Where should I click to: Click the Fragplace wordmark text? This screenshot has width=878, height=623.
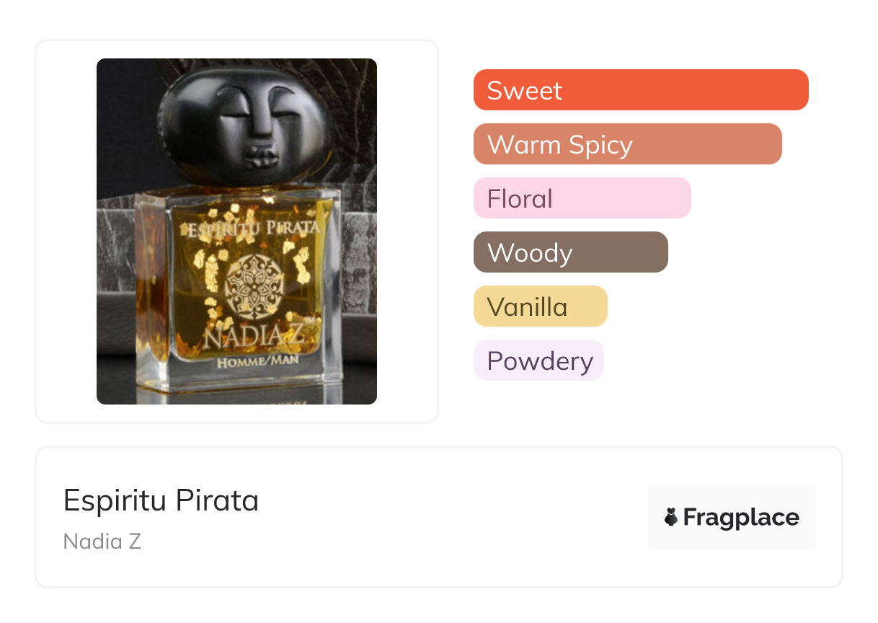[x=741, y=517]
